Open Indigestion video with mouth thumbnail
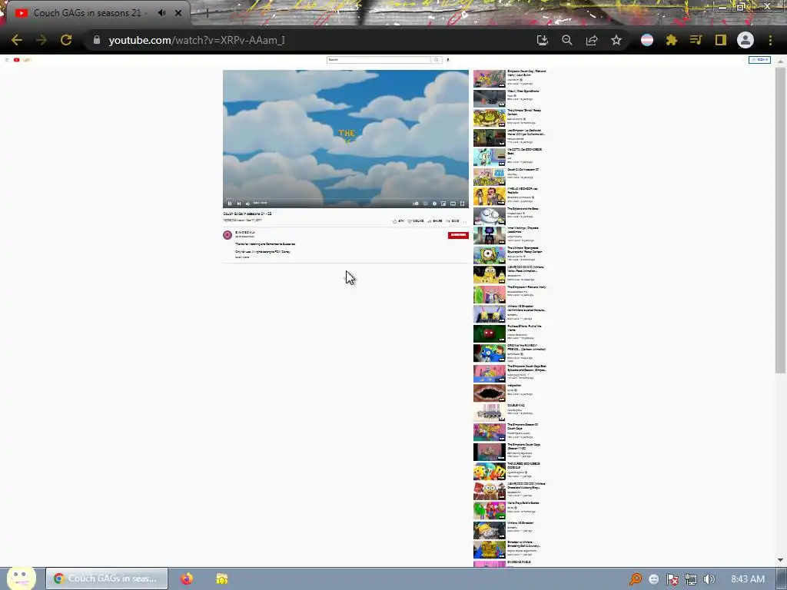 click(x=490, y=393)
